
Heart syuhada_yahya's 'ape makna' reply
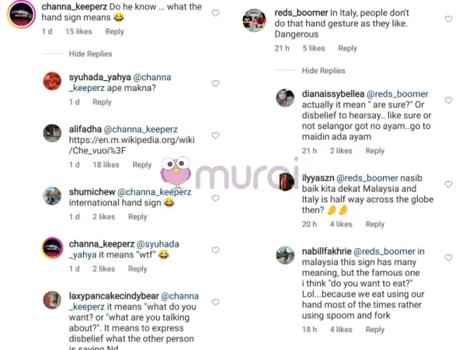[x=215, y=80]
